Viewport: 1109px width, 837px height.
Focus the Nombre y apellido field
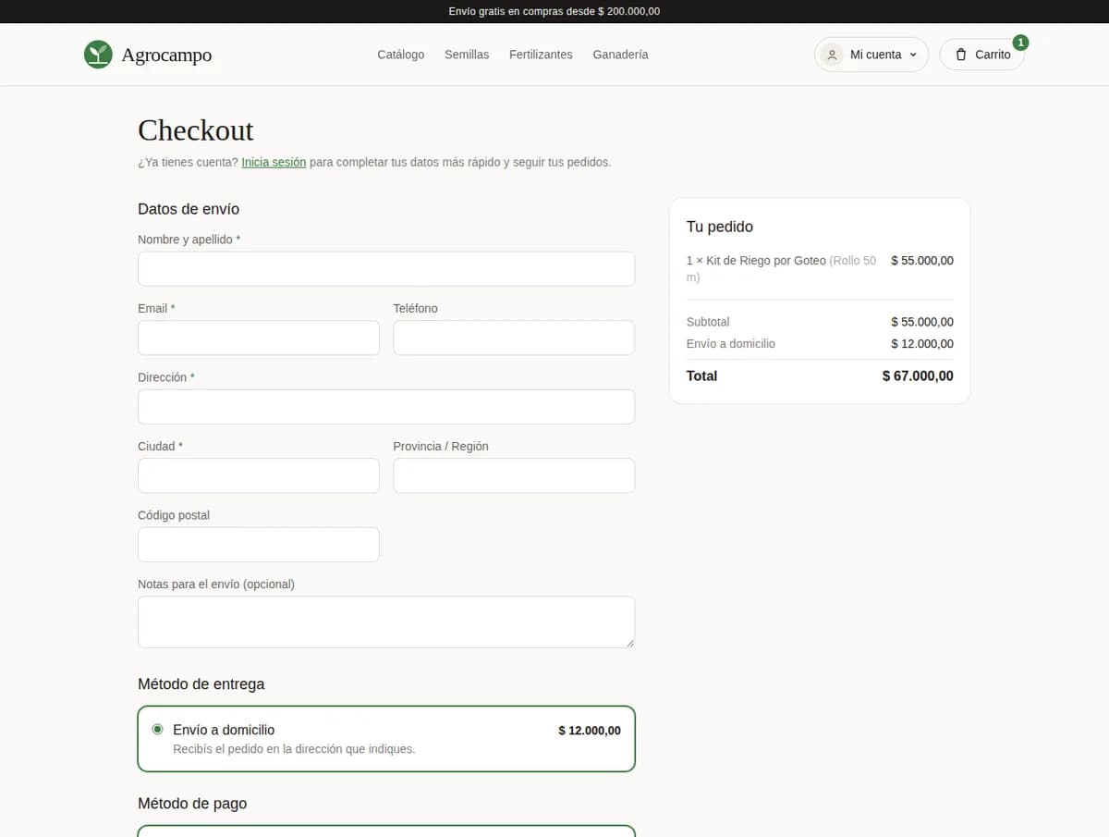(386, 269)
